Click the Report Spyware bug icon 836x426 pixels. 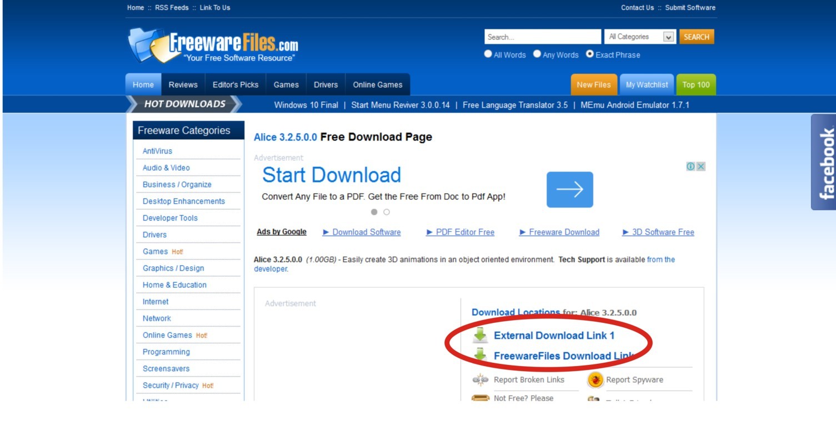tap(595, 380)
